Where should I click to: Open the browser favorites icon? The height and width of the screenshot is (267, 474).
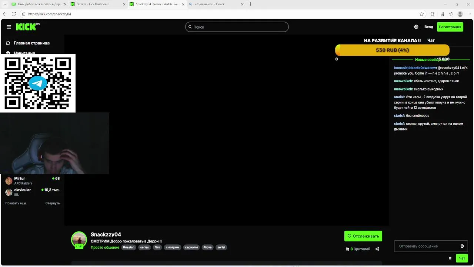[451, 14]
